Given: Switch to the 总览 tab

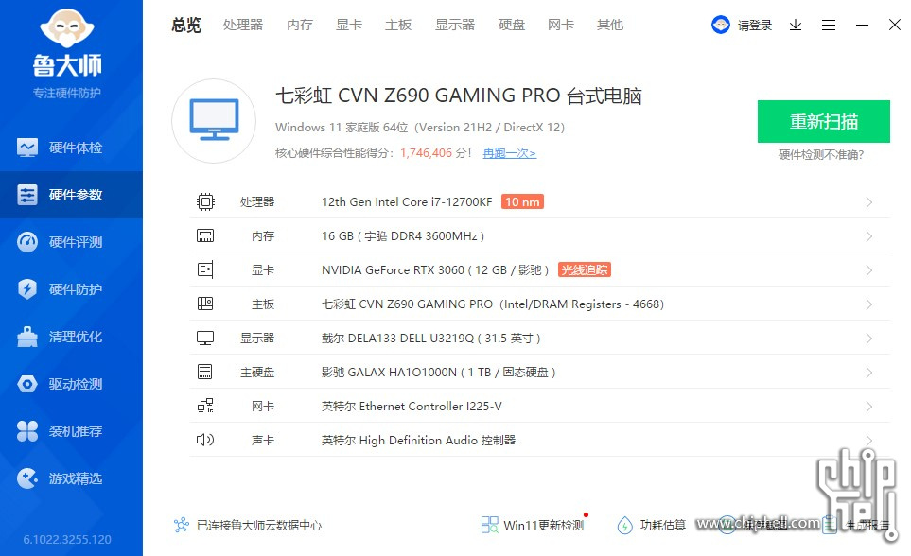Looking at the screenshot, I should (186, 25).
